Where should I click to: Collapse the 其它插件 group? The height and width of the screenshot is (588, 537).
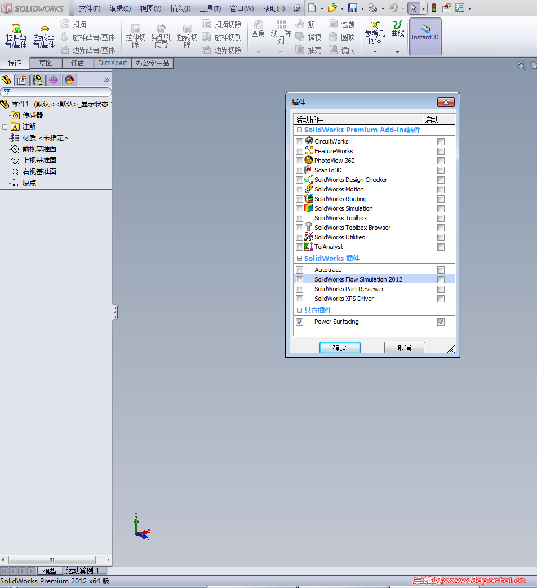pyautogui.click(x=299, y=310)
